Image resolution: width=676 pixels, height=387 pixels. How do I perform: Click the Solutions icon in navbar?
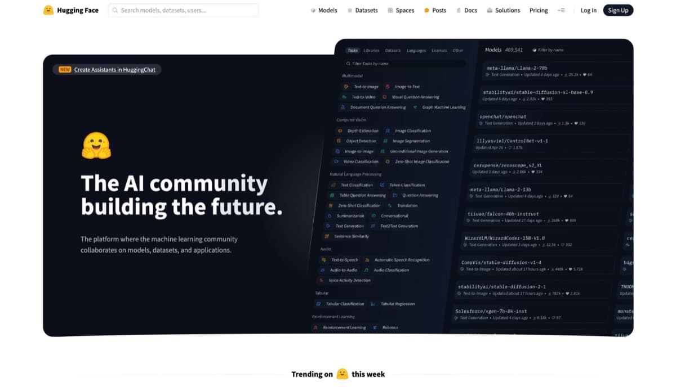pos(490,11)
